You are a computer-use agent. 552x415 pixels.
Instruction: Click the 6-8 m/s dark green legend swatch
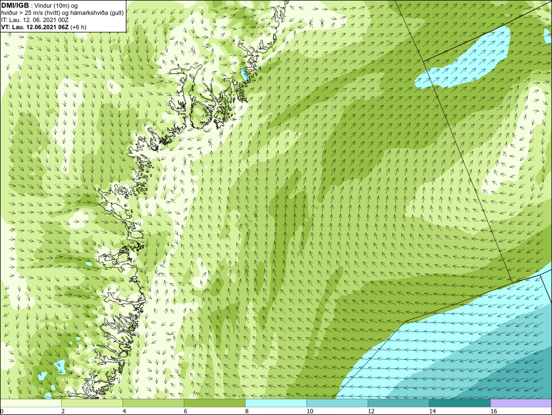tap(214, 403)
